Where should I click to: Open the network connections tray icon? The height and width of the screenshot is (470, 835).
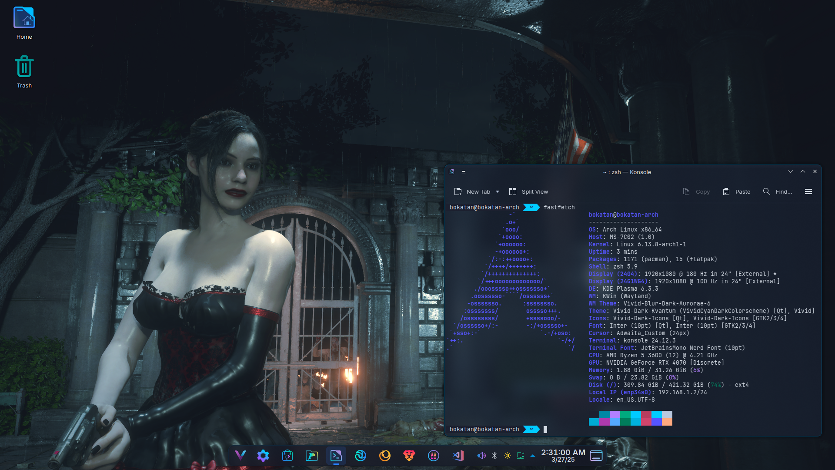(521, 456)
